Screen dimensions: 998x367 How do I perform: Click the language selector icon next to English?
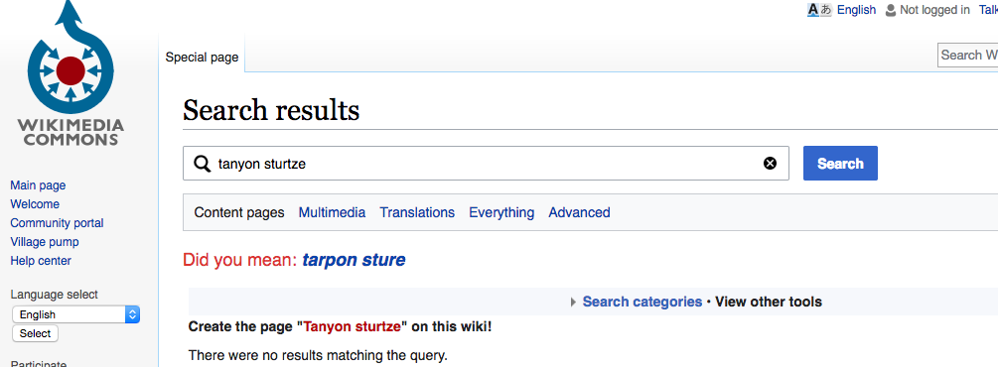coord(819,10)
